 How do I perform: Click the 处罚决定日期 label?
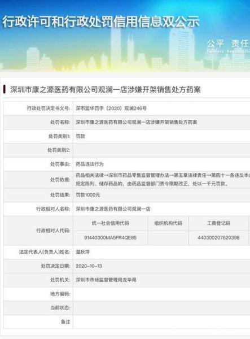[55, 266]
